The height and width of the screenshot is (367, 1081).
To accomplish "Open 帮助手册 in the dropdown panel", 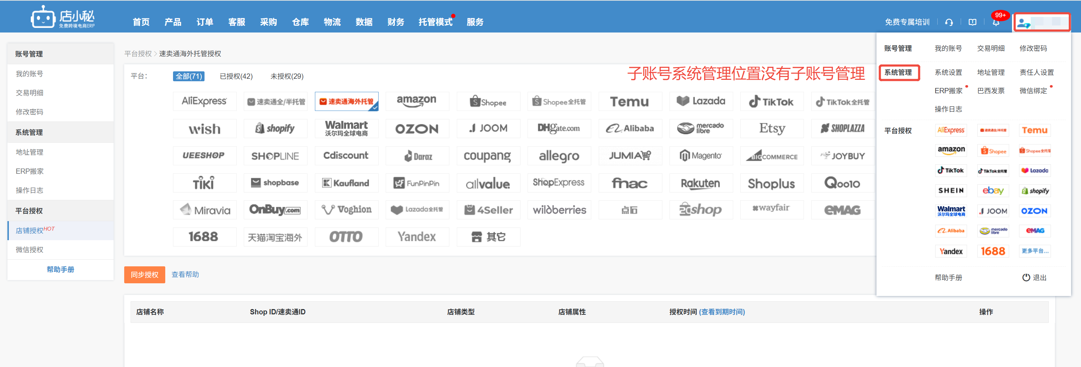I will click(x=948, y=277).
